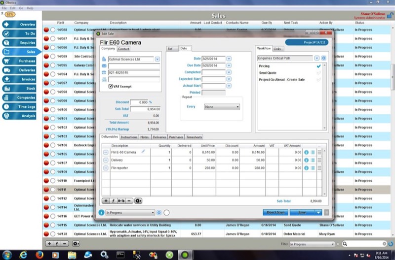
Task: Open the Time Logs section
Action: 19,106
